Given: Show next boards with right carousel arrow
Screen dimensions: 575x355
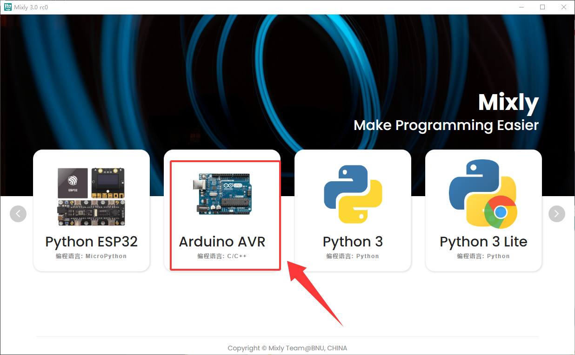Looking at the screenshot, I should [x=557, y=214].
